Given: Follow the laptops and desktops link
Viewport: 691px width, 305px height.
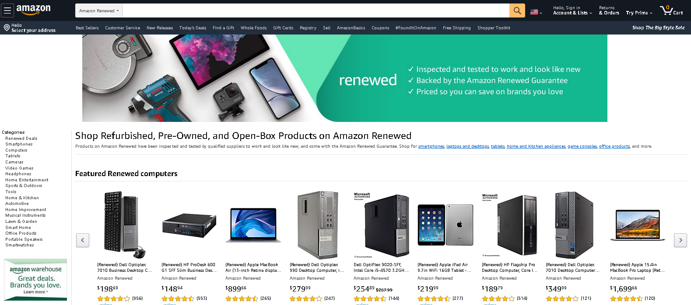Looking at the screenshot, I should [467, 146].
